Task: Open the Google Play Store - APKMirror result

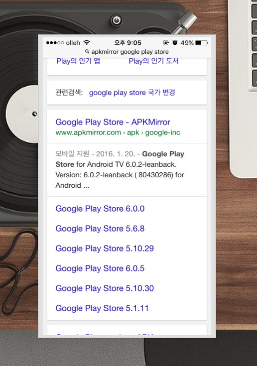Action: coord(113,122)
